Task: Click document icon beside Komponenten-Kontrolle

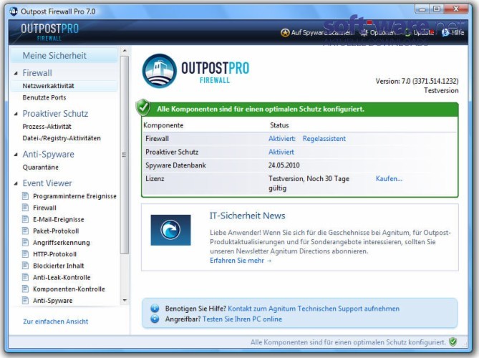Action: coord(25,289)
